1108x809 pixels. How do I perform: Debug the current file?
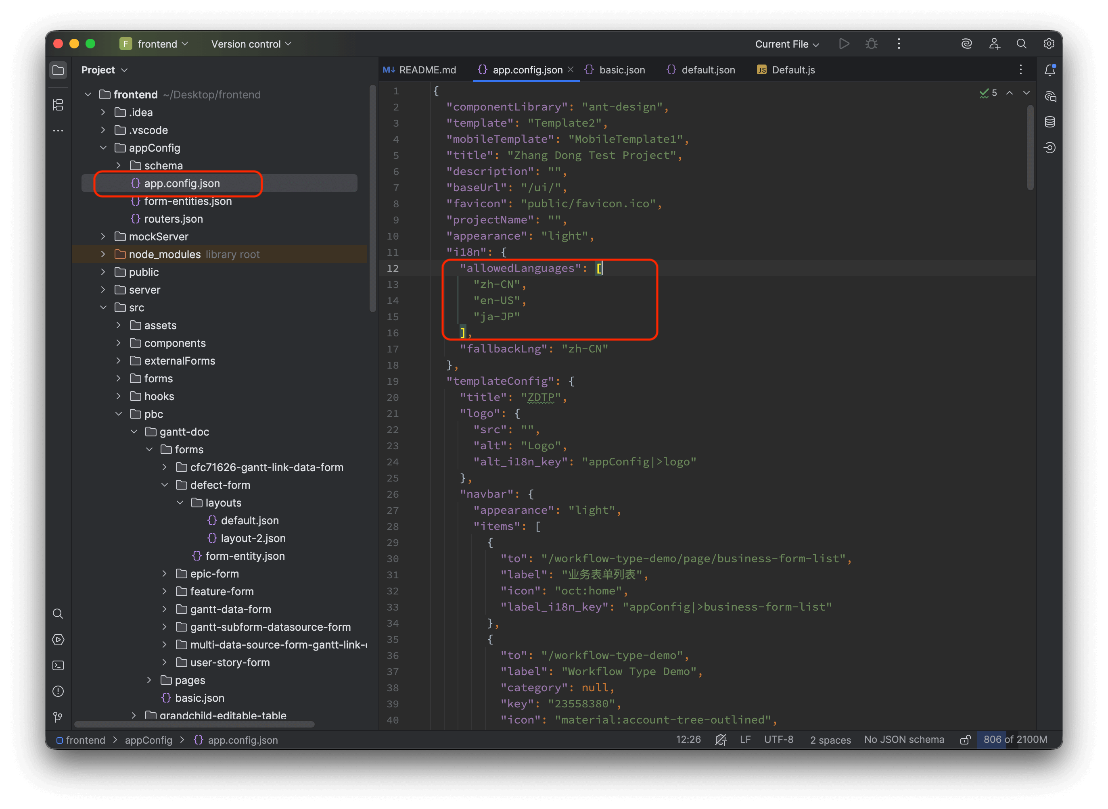click(x=872, y=44)
